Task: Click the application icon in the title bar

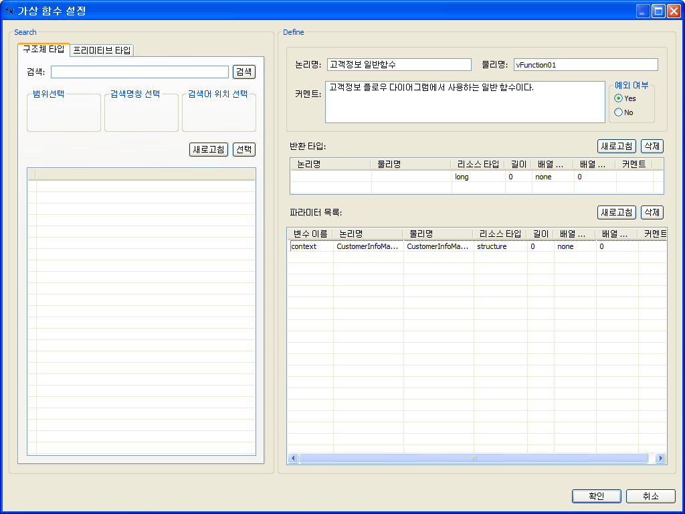Action: [x=9, y=10]
